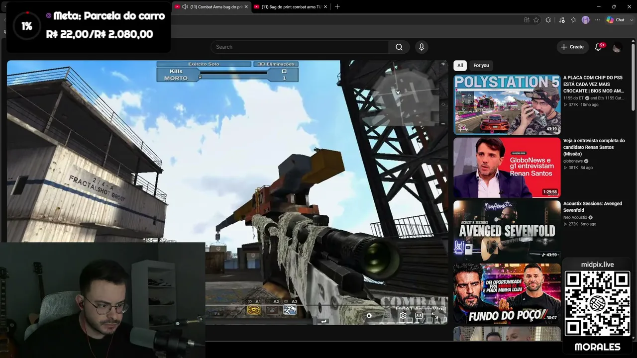This screenshot has width=637, height=358.
Task: Select the 'For you' filter chip
Action: [x=481, y=65]
